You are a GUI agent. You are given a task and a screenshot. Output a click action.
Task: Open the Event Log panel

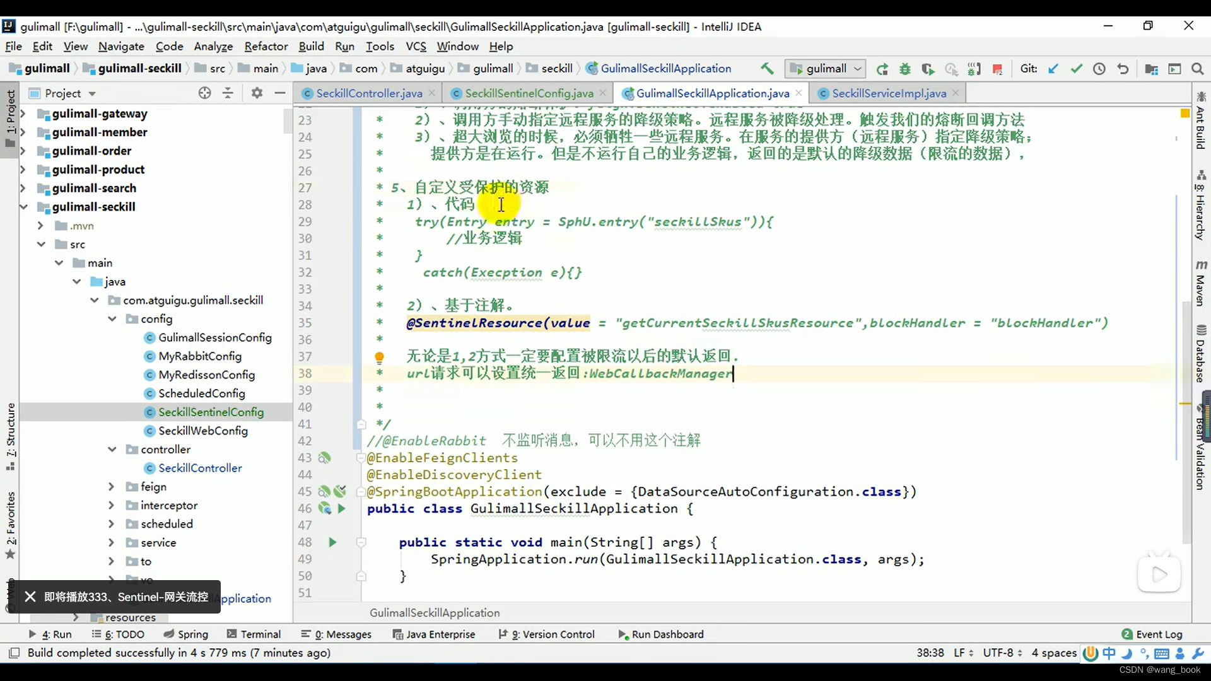(x=1152, y=634)
